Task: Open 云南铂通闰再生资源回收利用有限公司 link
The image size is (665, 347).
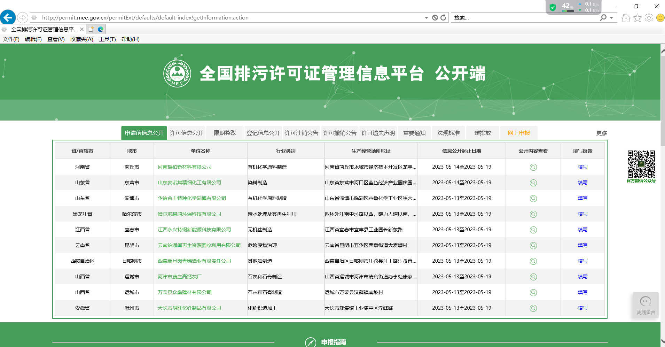Action: [199, 245]
